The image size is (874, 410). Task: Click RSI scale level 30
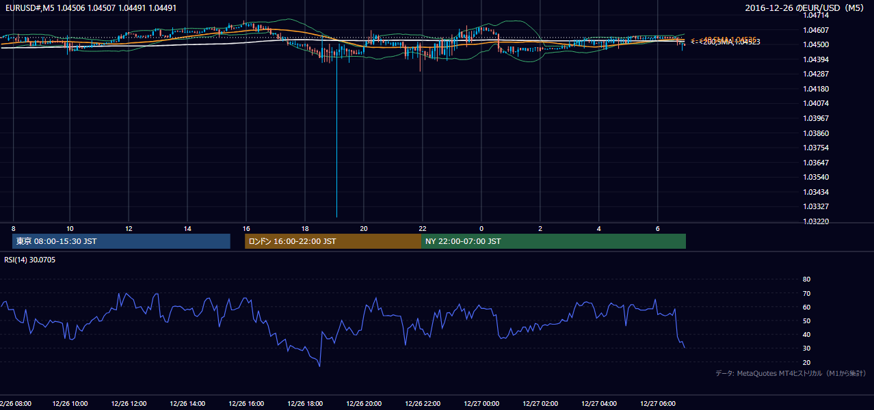pos(806,348)
